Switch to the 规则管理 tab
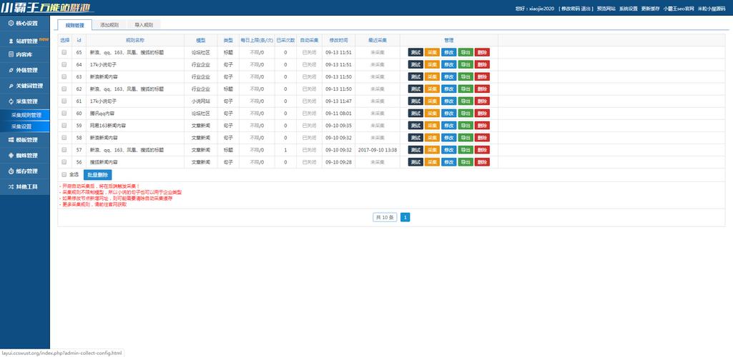Viewport: 733px width, 357px height. (75, 25)
